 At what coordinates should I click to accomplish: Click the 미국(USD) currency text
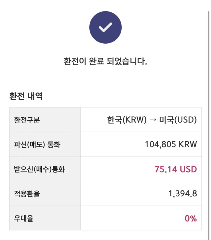(178, 120)
